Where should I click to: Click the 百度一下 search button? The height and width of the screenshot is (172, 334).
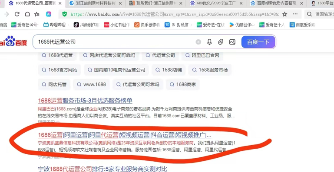pos(258,42)
